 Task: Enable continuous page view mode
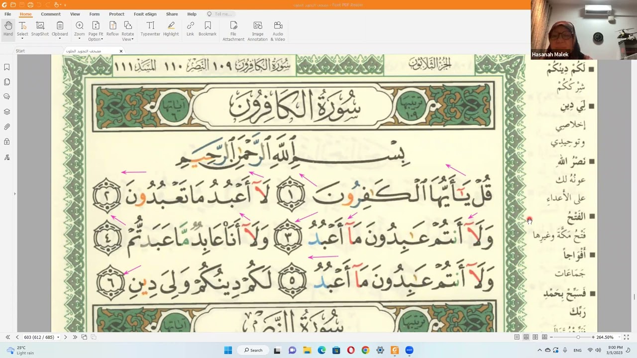526,337
